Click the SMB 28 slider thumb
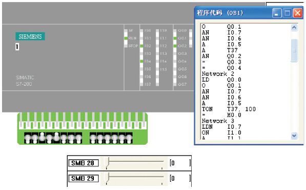The width and height of the screenshot is (306, 190). pos(107,162)
